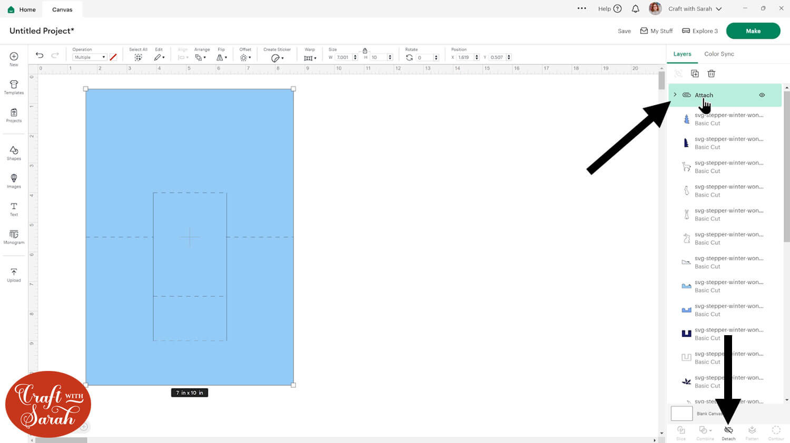The image size is (790, 443).
Task: Go to the Home tab
Action: [22, 9]
